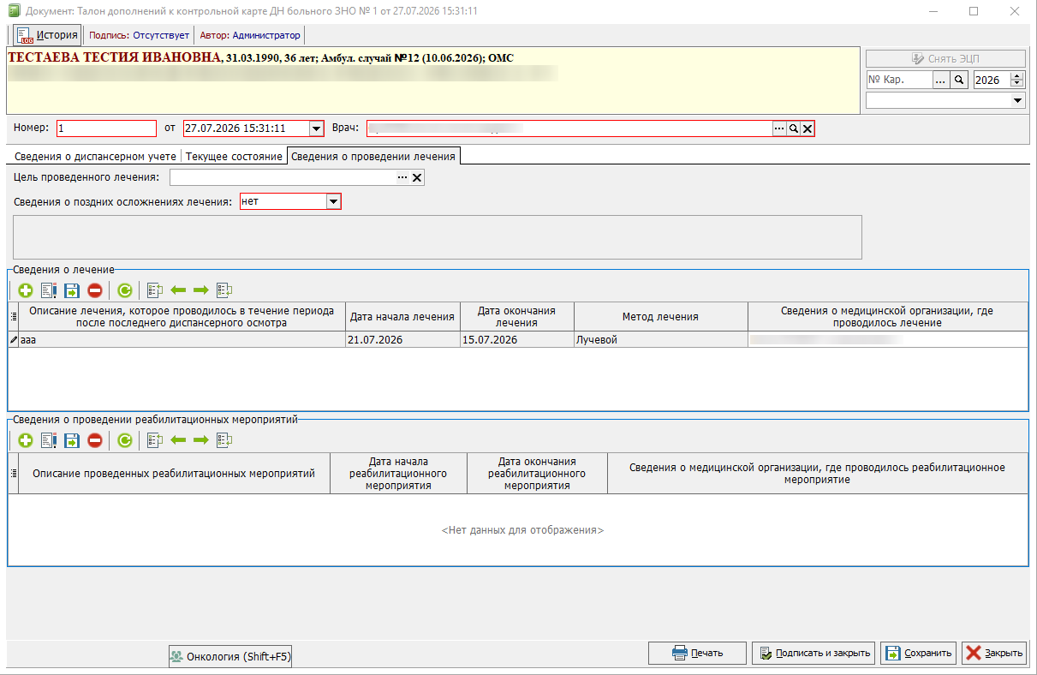The image size is (1037, 675).
Task: Expand empty combo box under № Кар.
Action: [1018, 100]
